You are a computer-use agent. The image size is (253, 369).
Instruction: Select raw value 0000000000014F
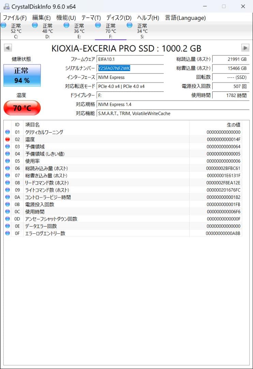[x=223, y=139]
